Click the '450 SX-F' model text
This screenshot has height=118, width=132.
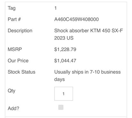pos(112,31)
